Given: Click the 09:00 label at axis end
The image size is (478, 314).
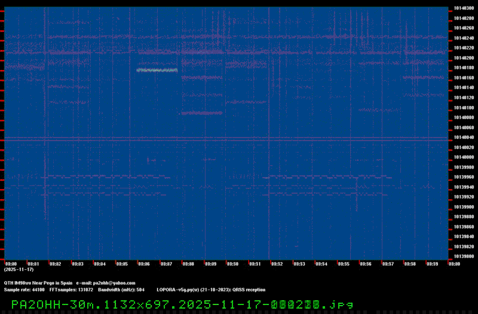Looking at the screenshot, I should pos(454,263).
